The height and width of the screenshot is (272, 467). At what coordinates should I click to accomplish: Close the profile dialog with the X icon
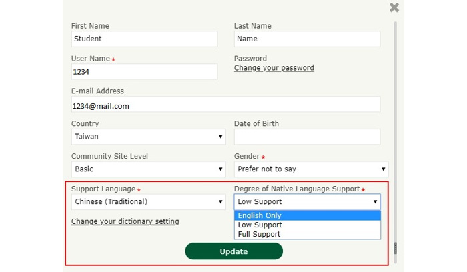tap(394, 7)
